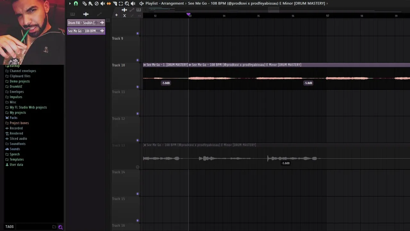This screenshot has width=410, height=231.
Task: Toggle Track 15 mute switch
Action: pyautogui.click(x=138, y=220)
